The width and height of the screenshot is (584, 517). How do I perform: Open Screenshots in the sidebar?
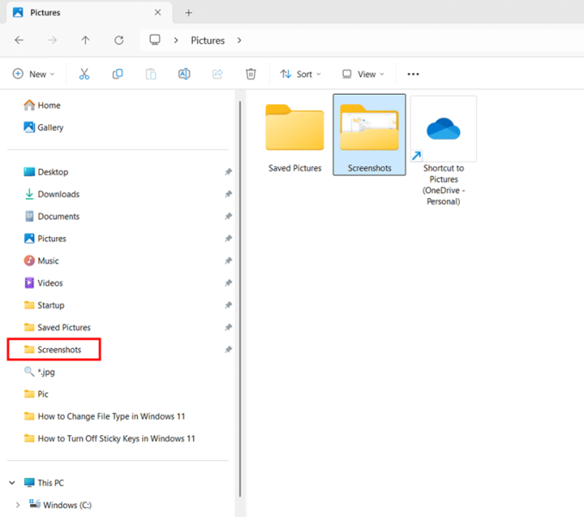click(x=53, y=349)
